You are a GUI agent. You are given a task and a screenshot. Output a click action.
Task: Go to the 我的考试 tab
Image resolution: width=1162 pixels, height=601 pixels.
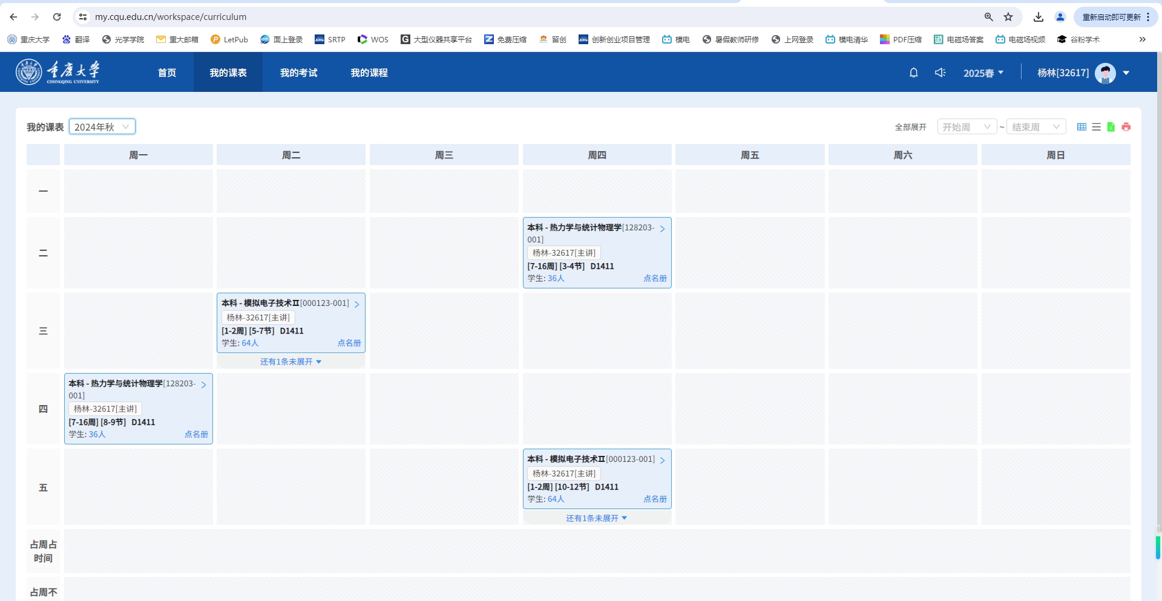298,73
